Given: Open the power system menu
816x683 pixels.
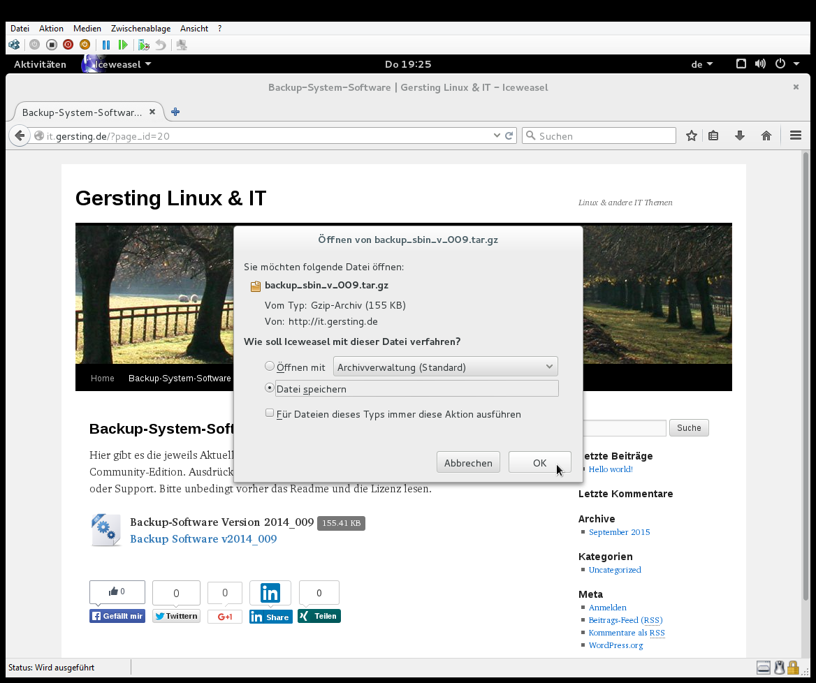Looking at the screenshot, I should pyautogui.click(x=787, y=64).
